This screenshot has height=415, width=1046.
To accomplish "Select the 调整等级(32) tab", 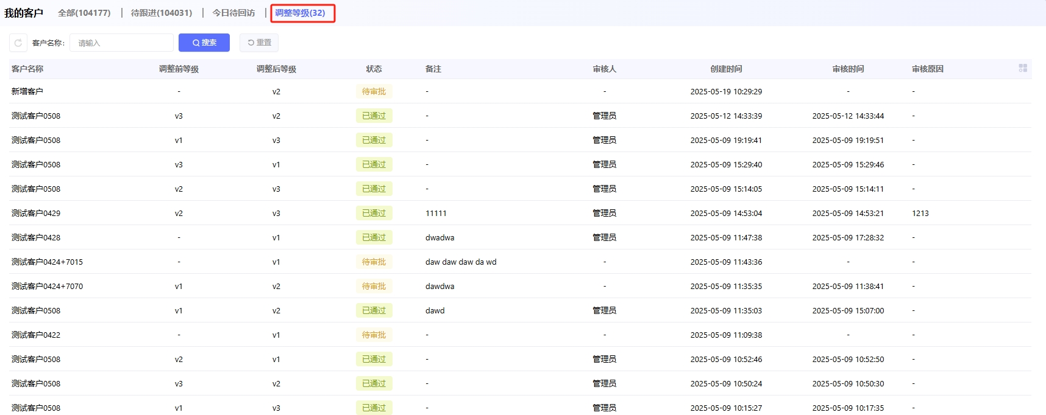I will click(x=301, y=13).
